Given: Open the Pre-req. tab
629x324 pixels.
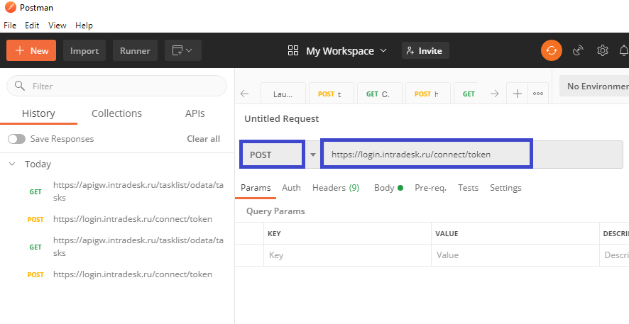Looking at the screenshot, I should (x=430, y=188).
